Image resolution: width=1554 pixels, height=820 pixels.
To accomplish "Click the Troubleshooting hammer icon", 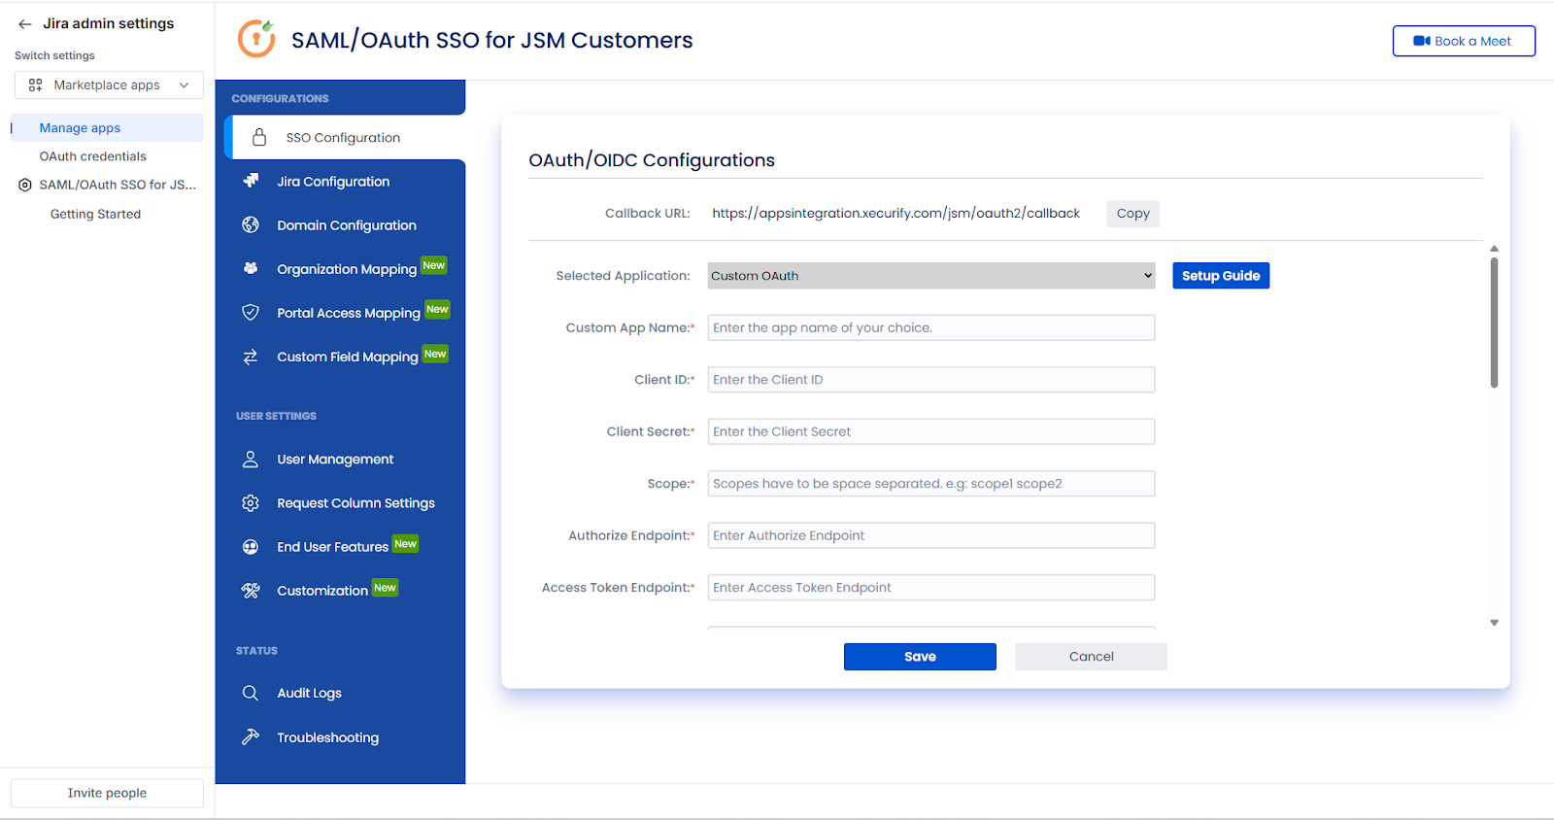I will tap(251, 736).
